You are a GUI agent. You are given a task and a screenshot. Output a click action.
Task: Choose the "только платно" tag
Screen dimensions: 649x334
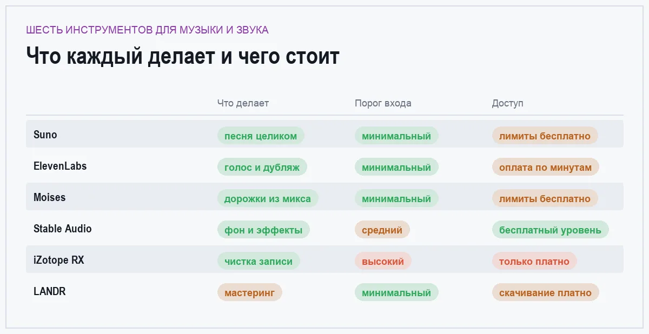[534, 261]
